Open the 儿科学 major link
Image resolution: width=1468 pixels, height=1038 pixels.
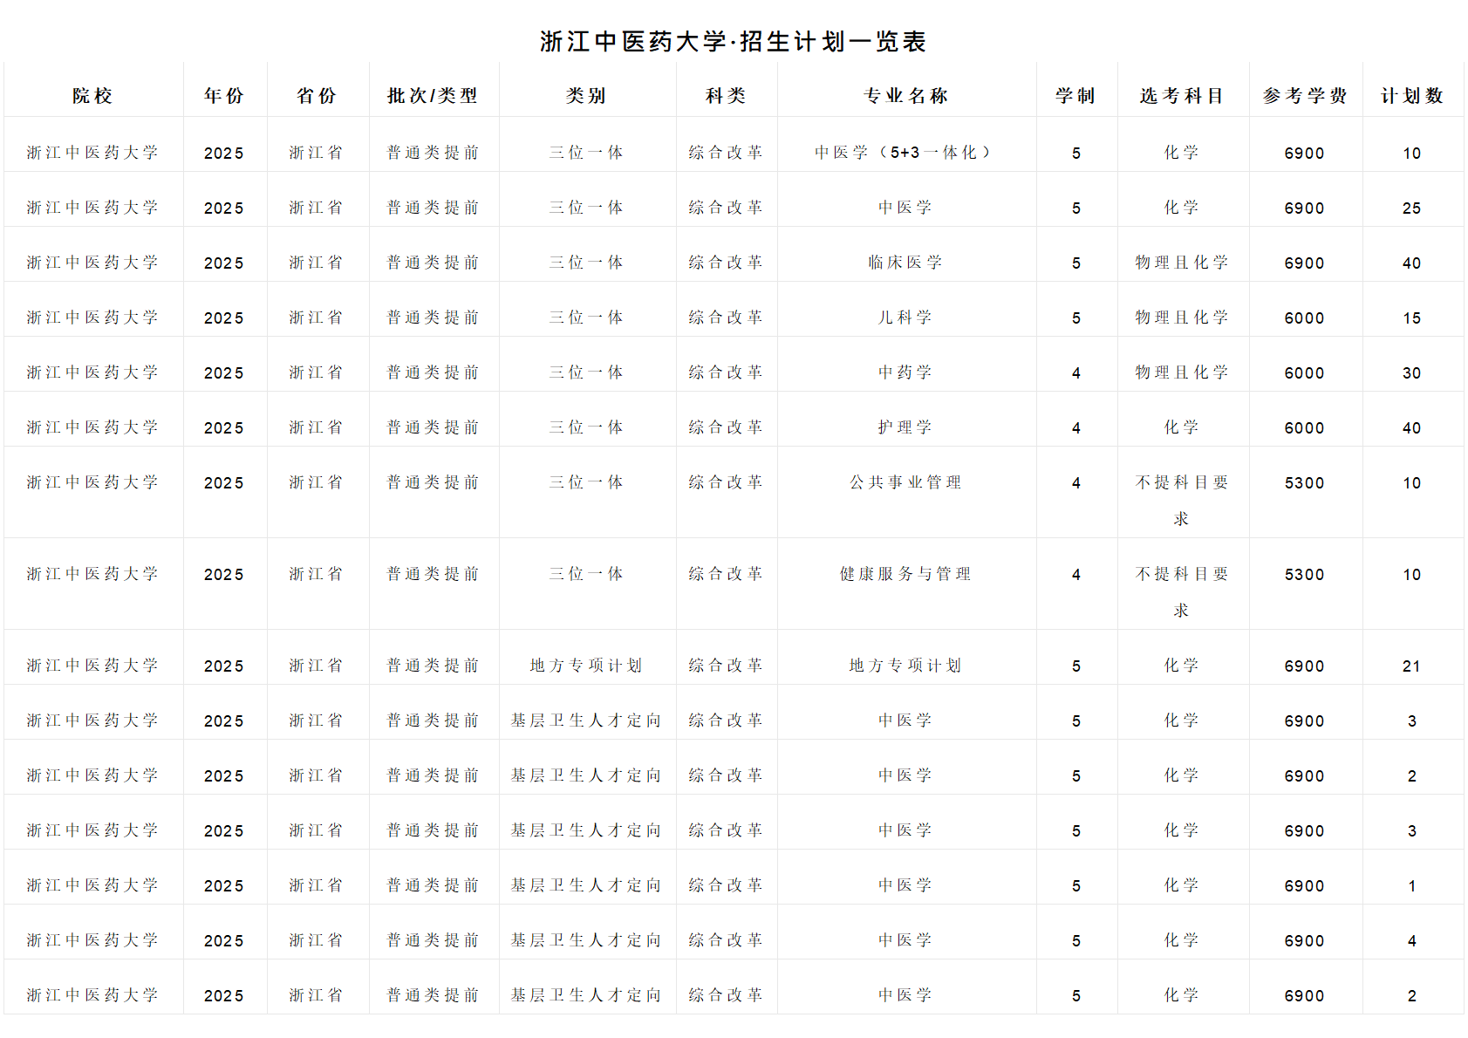905,318
